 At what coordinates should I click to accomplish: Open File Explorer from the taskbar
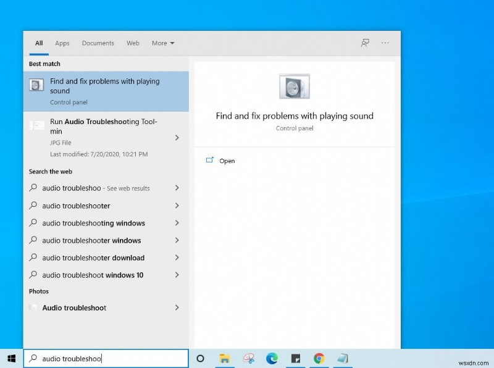pos(224,358)
